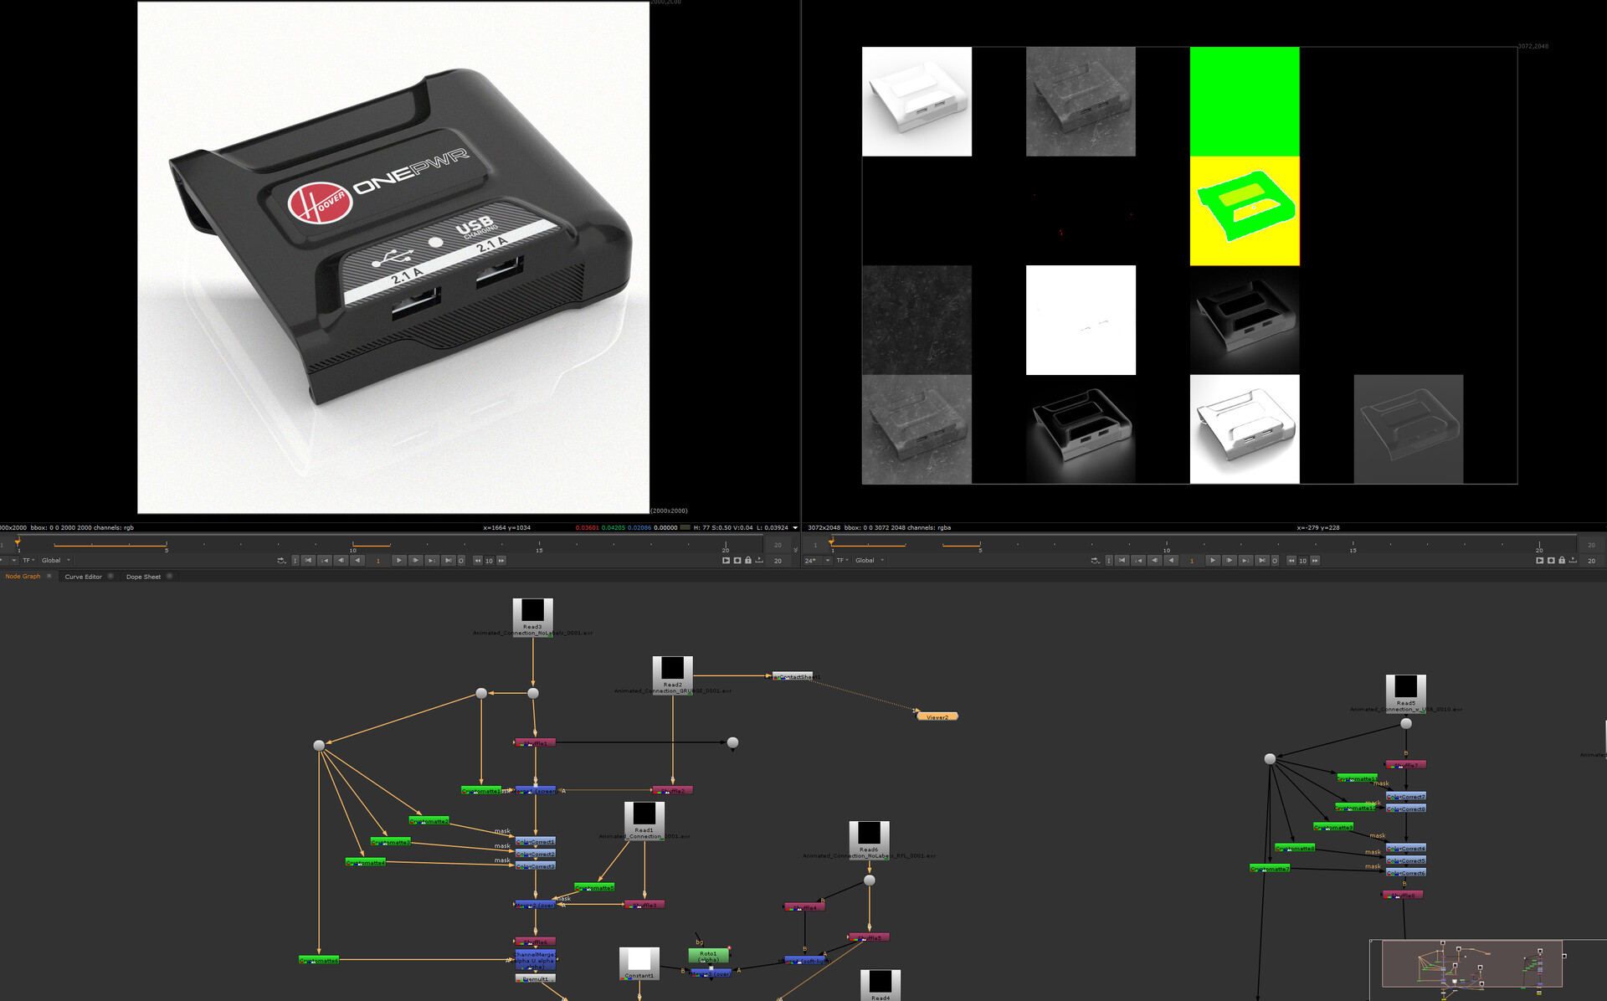The image size is (1607, 1001).
Task: Go to first frame in left viewer
Action: pyautogui.click(x=308, y=561)
